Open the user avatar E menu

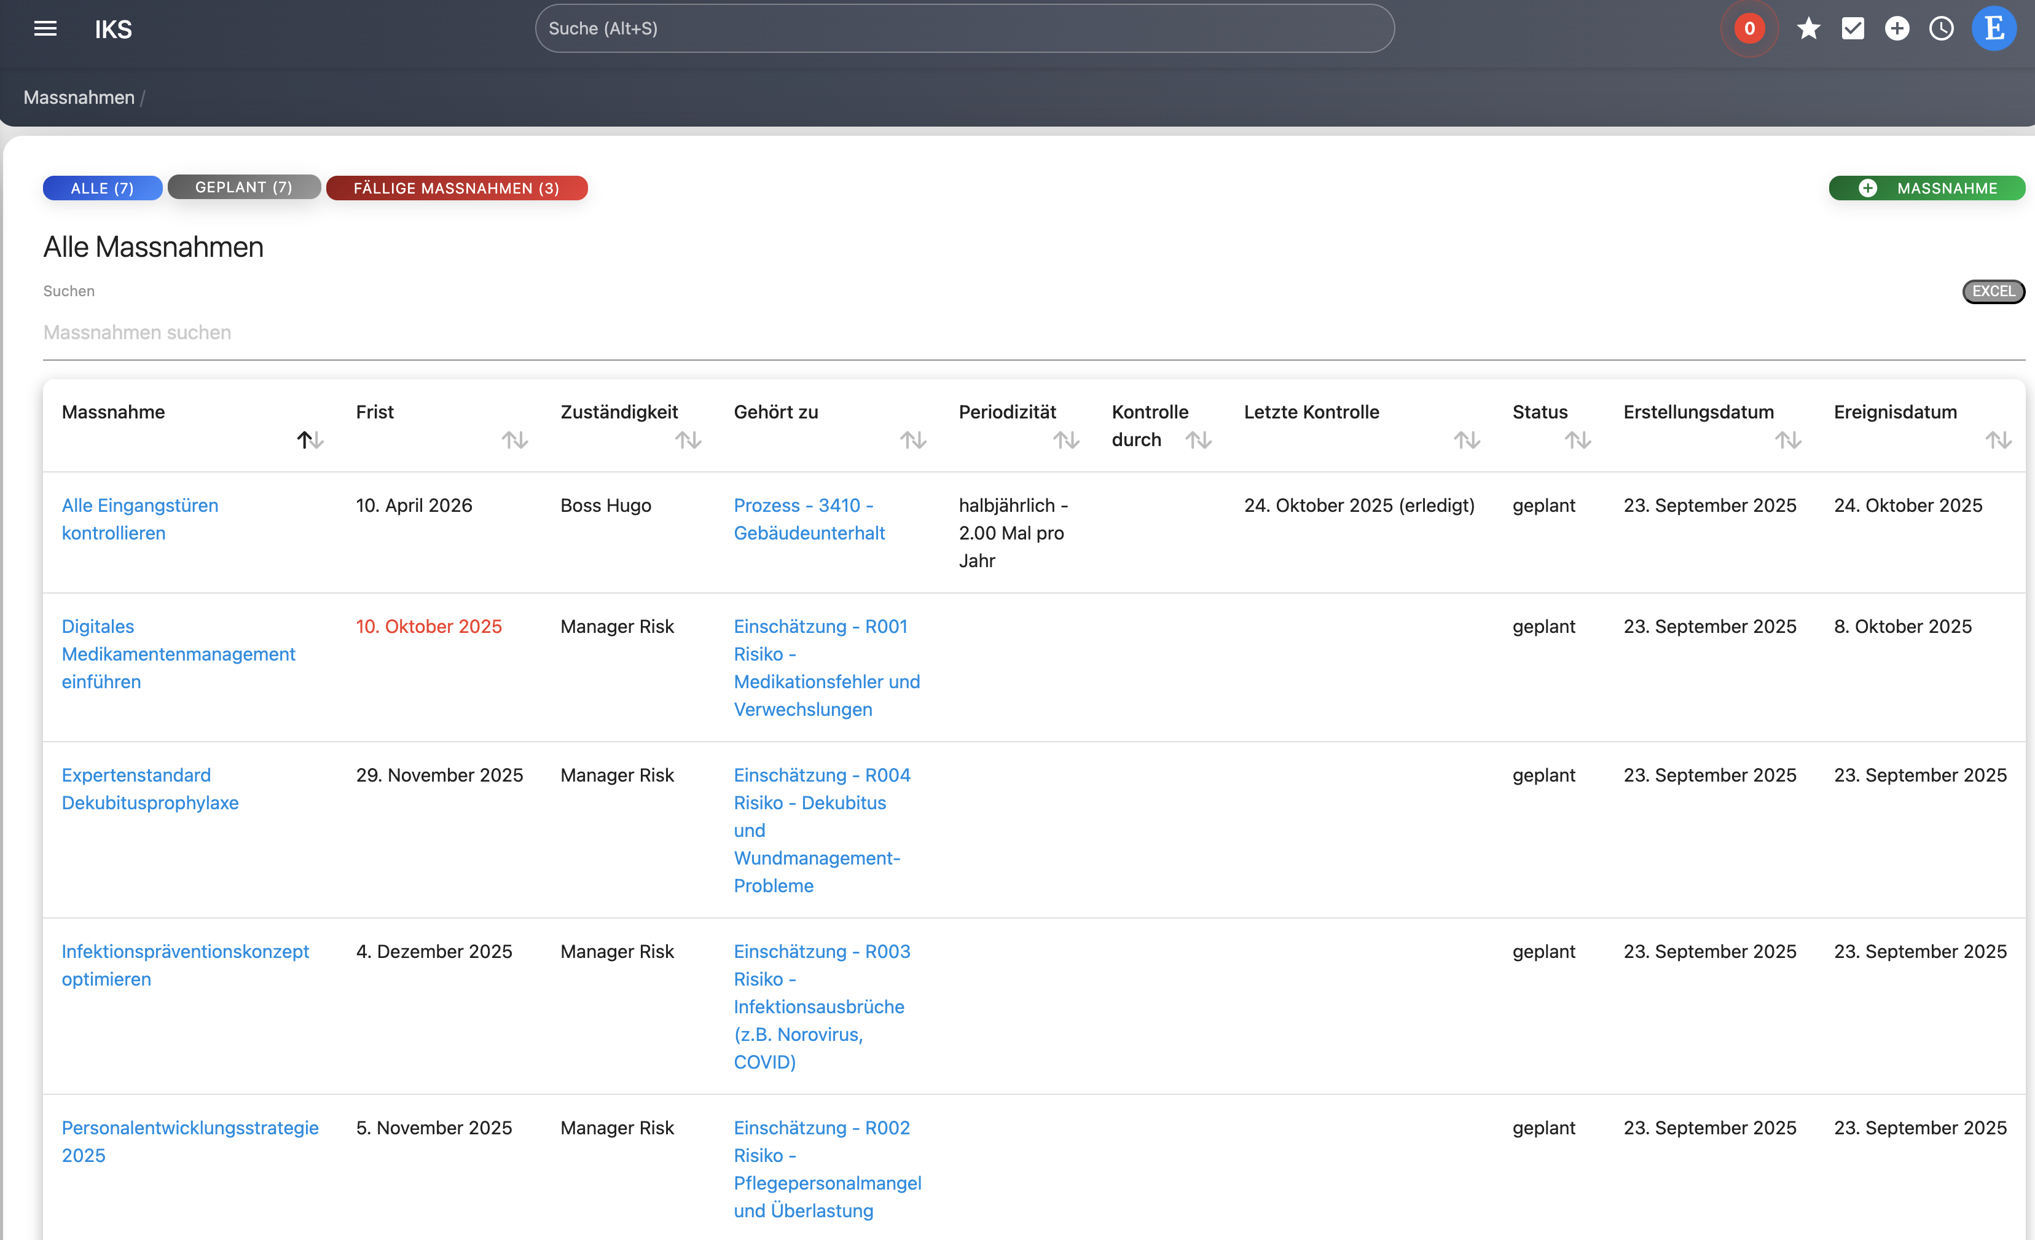click(x=1994, y=29)
